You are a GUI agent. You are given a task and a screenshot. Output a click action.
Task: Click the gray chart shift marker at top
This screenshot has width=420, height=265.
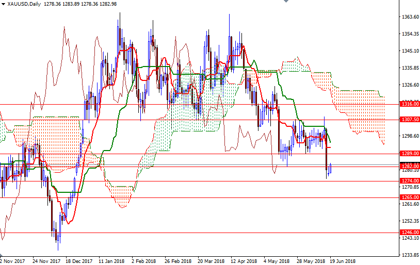285,2
